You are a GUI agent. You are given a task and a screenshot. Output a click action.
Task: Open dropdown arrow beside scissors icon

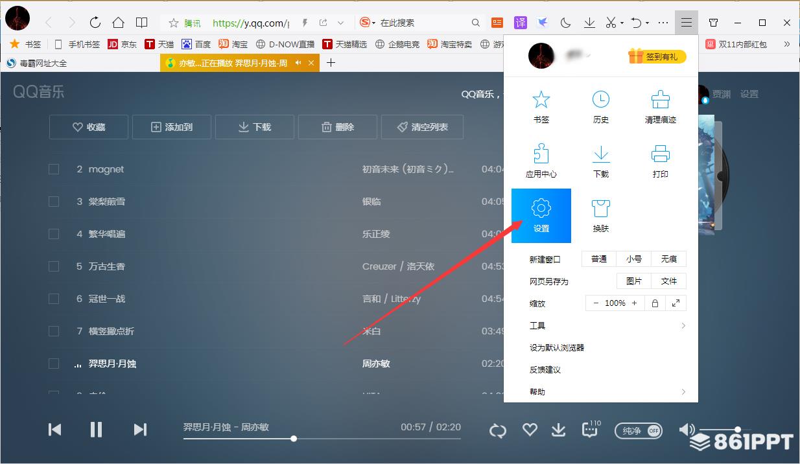tap(622, 23)
